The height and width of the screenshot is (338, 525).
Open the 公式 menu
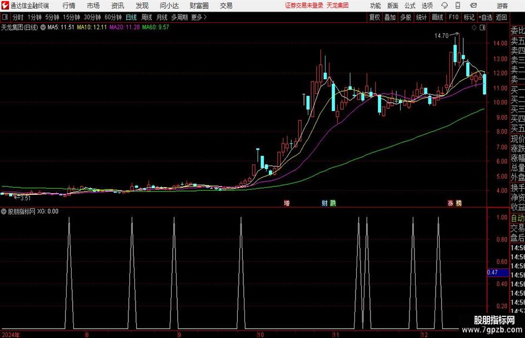coord(410,6)
